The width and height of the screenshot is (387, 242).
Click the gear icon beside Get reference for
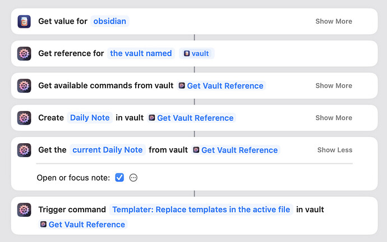pos(24,53)
